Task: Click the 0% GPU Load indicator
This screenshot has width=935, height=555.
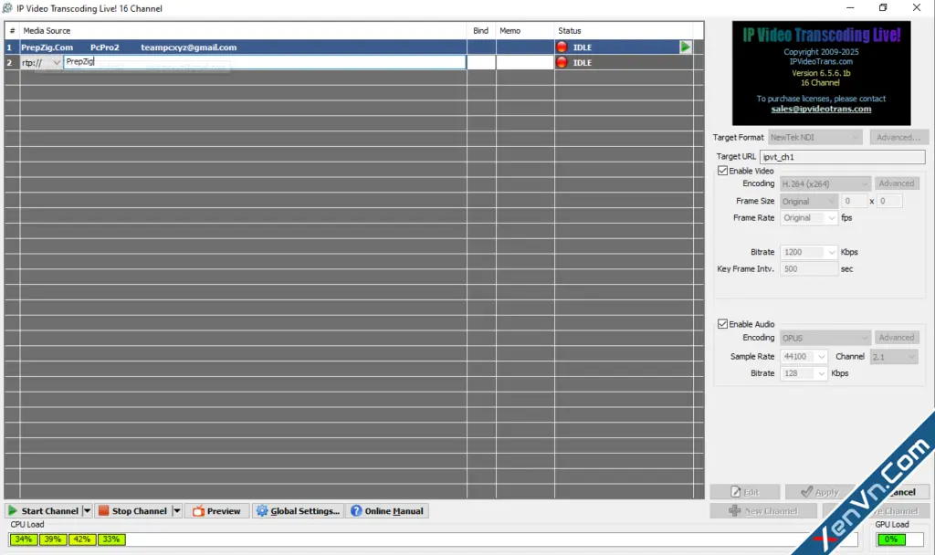Action: pyautogui.click(x=891, y=539)
